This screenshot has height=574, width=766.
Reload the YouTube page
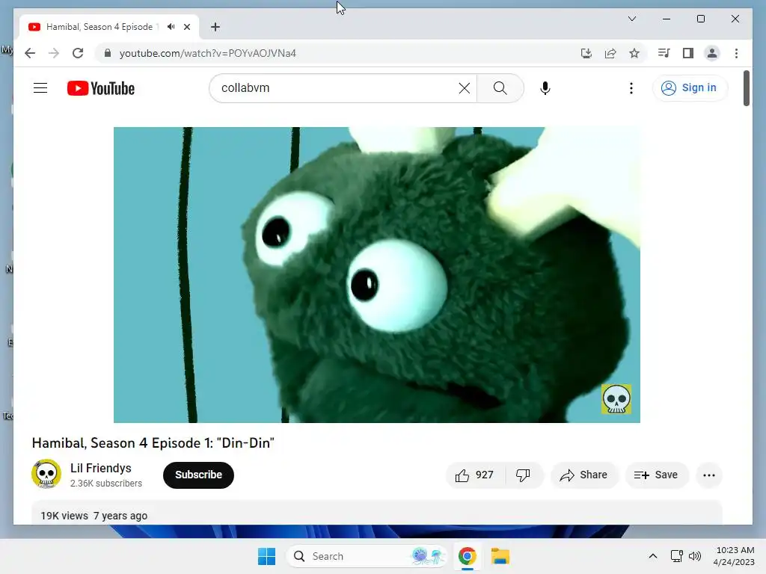click(78, 53)
